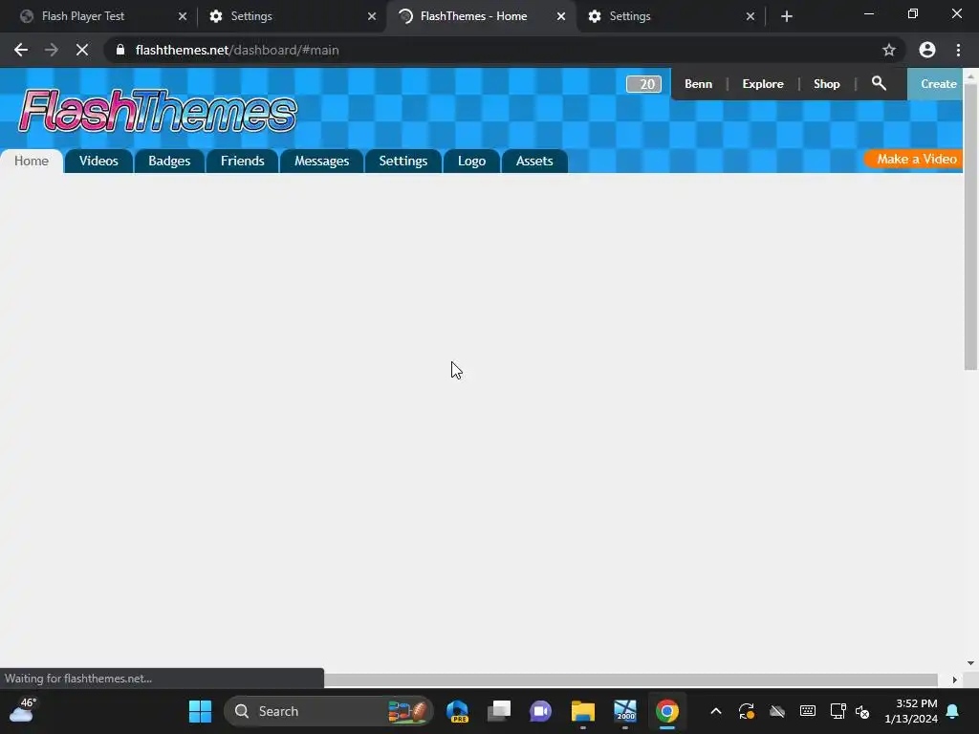The width and height of the screenshot is (979, 734).
Task: Close the Flash Player Test tab
Action: coord(183,16)
